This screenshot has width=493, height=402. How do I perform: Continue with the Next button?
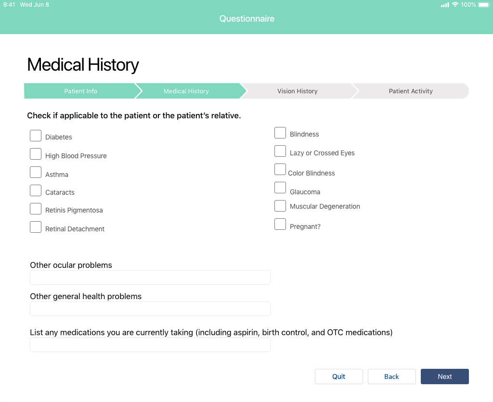[444, 377]
